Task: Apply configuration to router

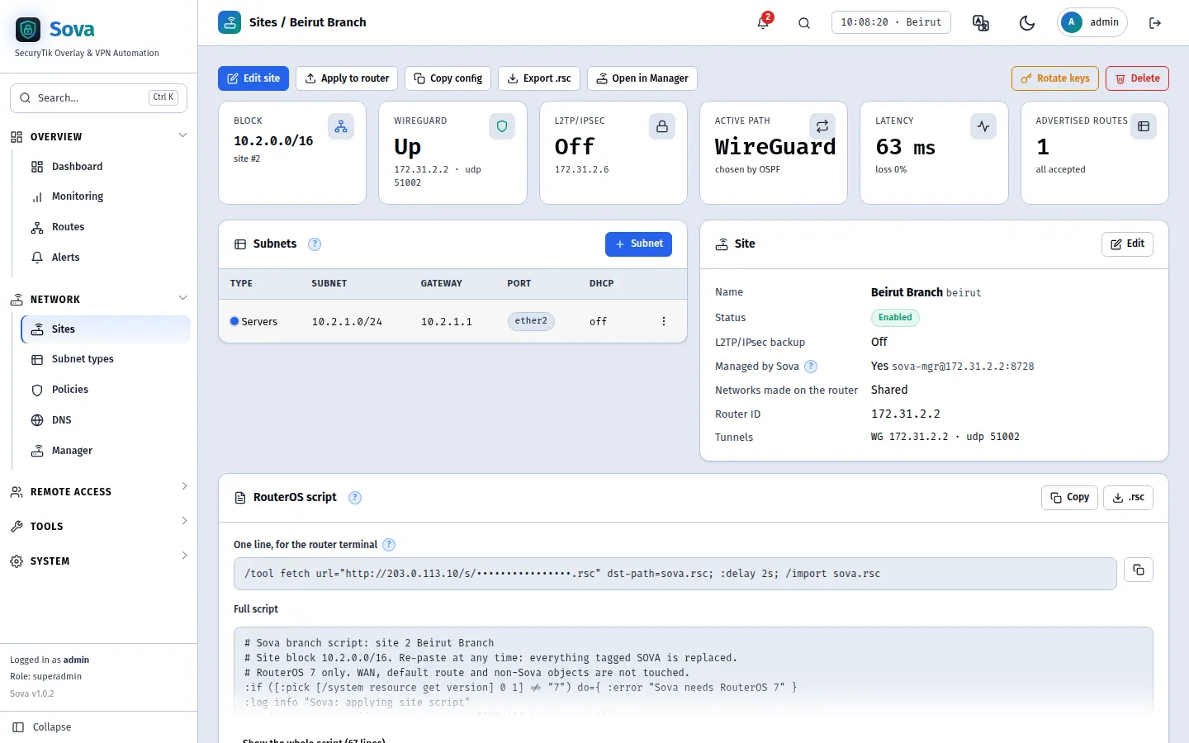Action: point(347,78)
